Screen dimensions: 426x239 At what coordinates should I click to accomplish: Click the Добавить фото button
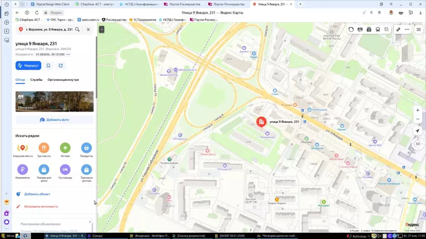coord(54,119)
